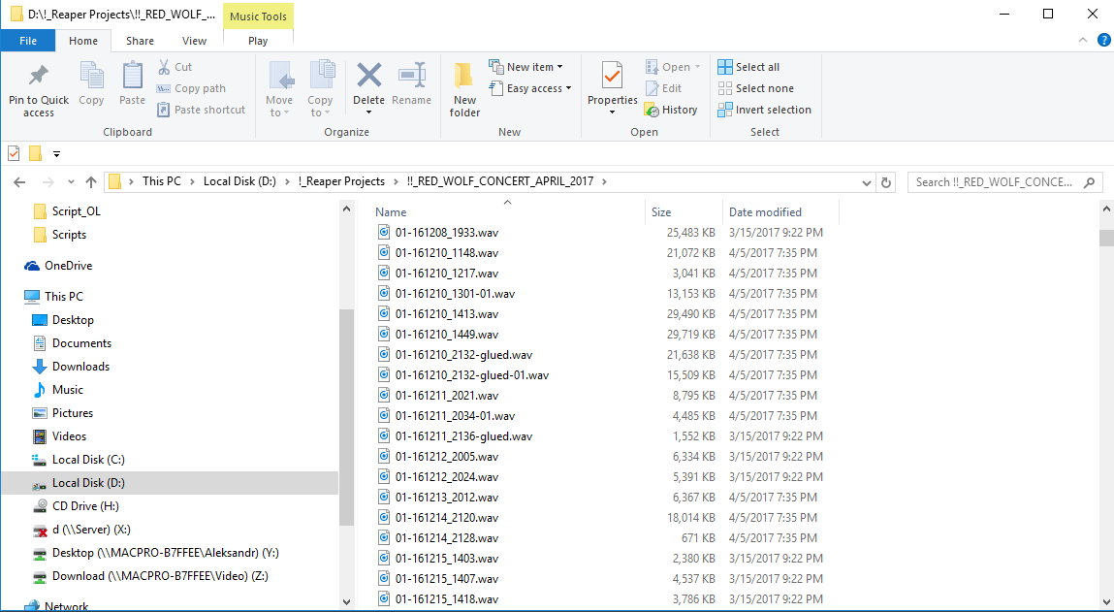The height and width of the screenshot is (612, 1114).
Task: Click the OneDrive cloud item
Action: click(x=57, y=265)
